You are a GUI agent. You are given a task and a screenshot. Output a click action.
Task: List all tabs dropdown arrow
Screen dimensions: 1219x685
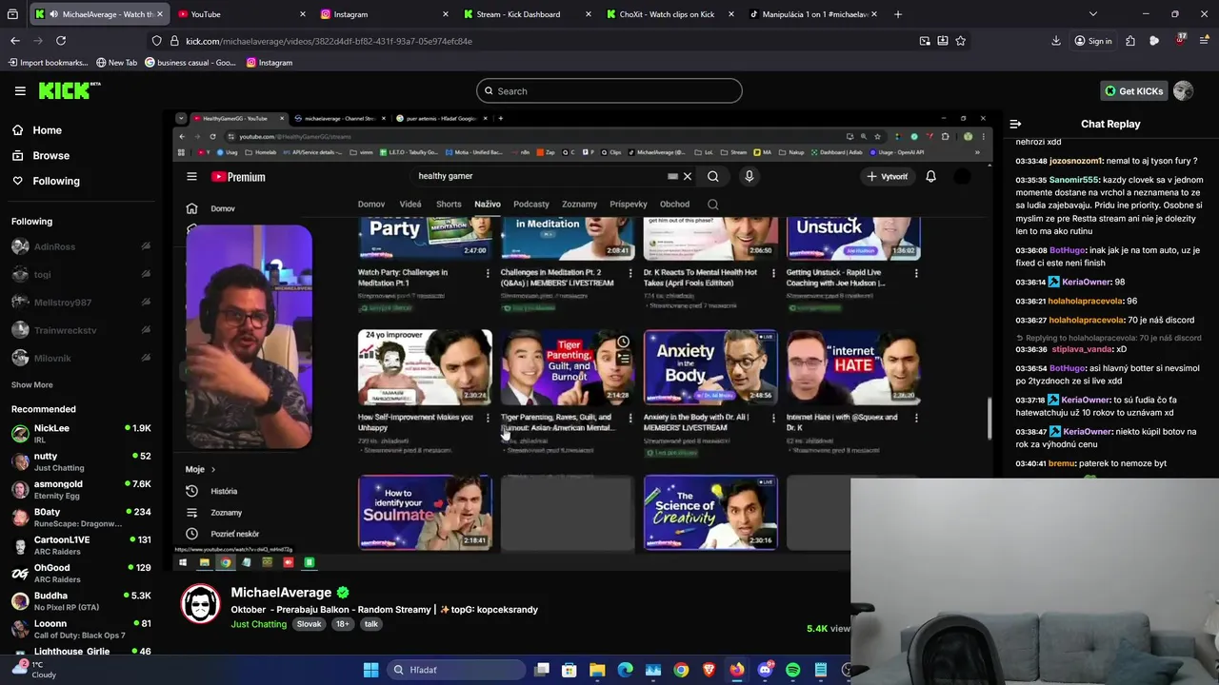1092,14
